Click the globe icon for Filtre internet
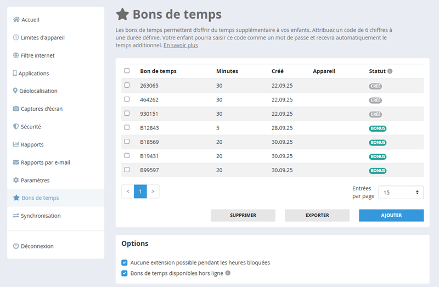This screenshot has width=439, height=287. (16, 55)
